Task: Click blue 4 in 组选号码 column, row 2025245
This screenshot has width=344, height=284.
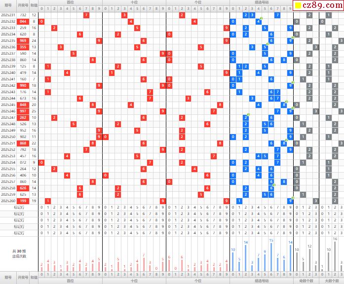Action: coord(259,105)
